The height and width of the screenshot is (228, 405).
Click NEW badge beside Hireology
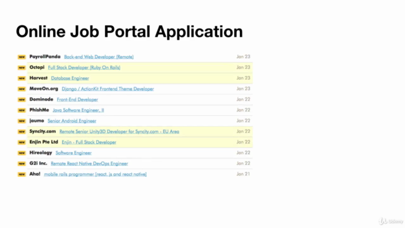[22, 153]
